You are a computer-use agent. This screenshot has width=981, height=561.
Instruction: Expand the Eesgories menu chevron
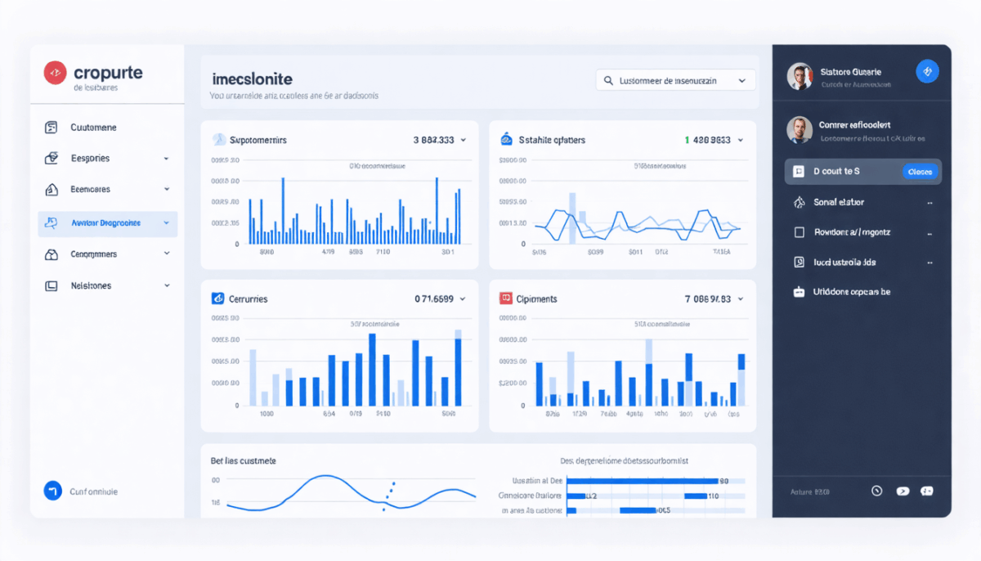coord(167,159)
